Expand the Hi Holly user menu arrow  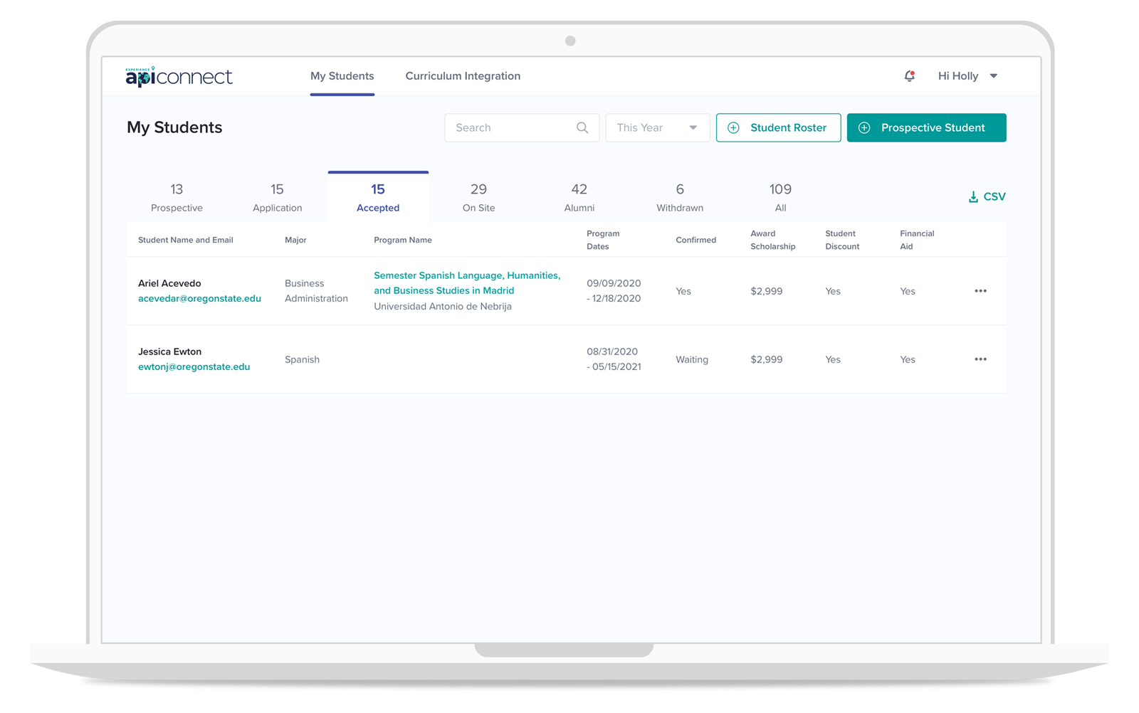coord(994,76)
